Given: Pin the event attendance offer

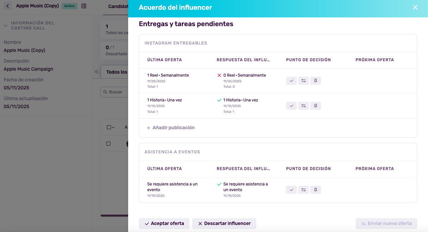Looking at the screenshot, I should (316, 190).
